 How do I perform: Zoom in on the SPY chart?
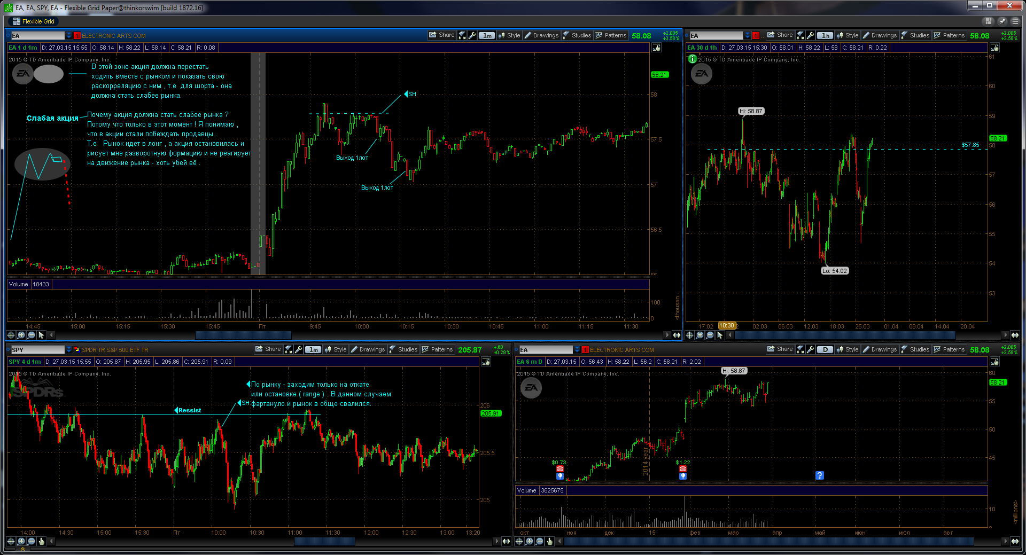pyautogui.click(x=21, y=541)
